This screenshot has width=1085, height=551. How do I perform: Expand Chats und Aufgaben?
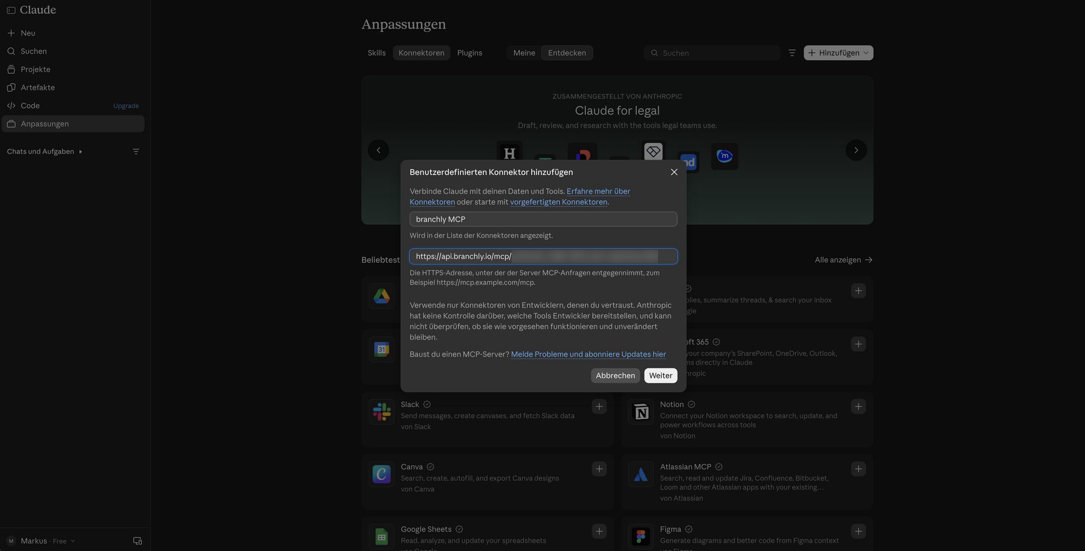44,151
